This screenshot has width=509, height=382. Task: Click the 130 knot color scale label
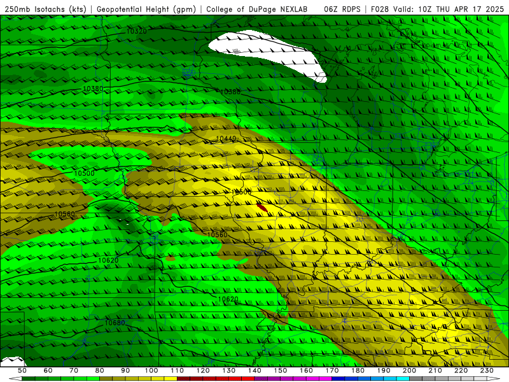[x=229, y=371]
